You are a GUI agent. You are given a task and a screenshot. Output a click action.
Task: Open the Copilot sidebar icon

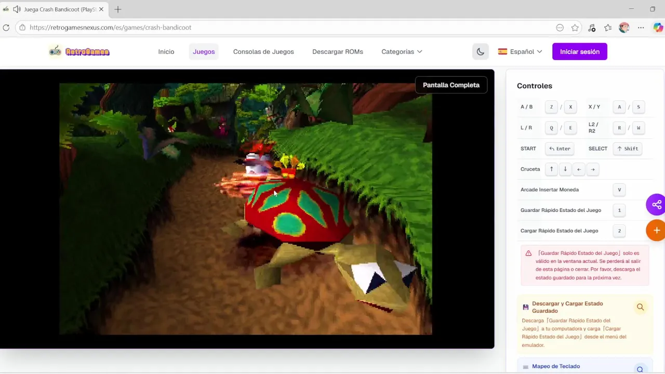pyautogui.click(x=658, y=28)
